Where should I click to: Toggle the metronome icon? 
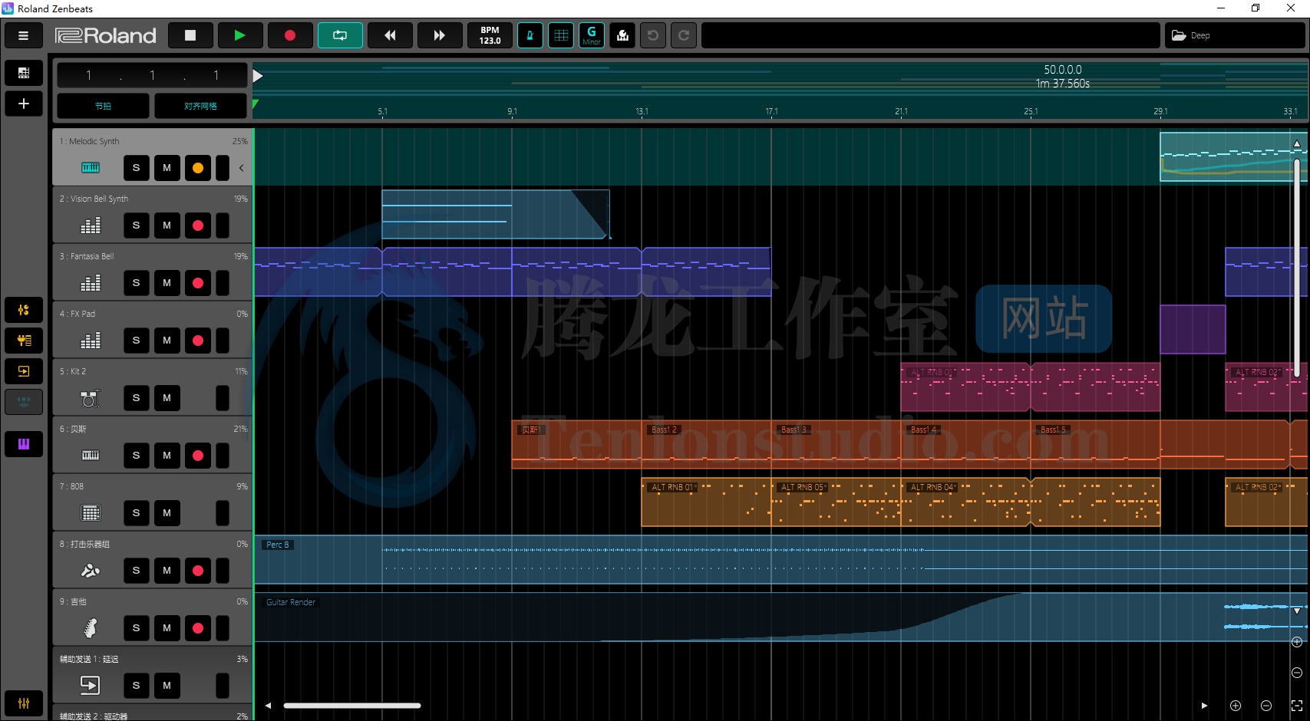click(530, 35)
